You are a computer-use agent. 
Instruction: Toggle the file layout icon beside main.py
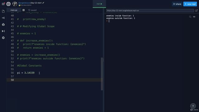(24, 10)
